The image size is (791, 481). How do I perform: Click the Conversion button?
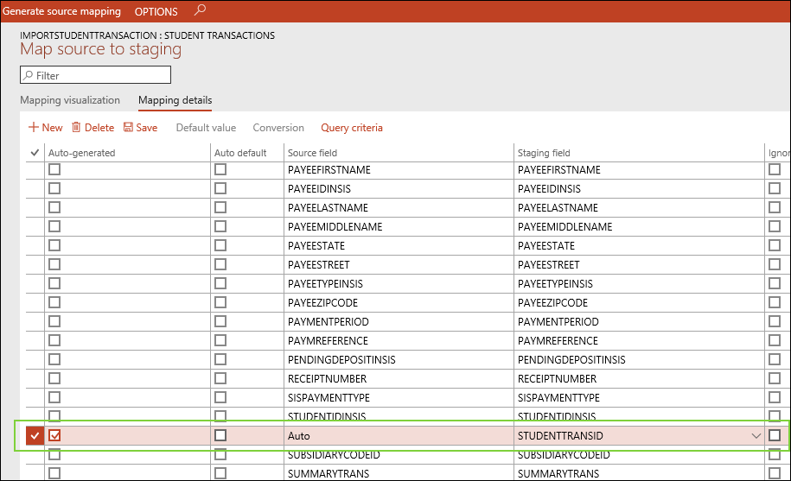coord(278,128)
